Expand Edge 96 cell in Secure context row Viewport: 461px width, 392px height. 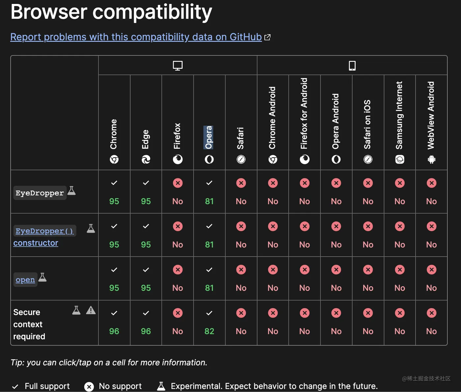pyautogui.click(x=146, y=322)
